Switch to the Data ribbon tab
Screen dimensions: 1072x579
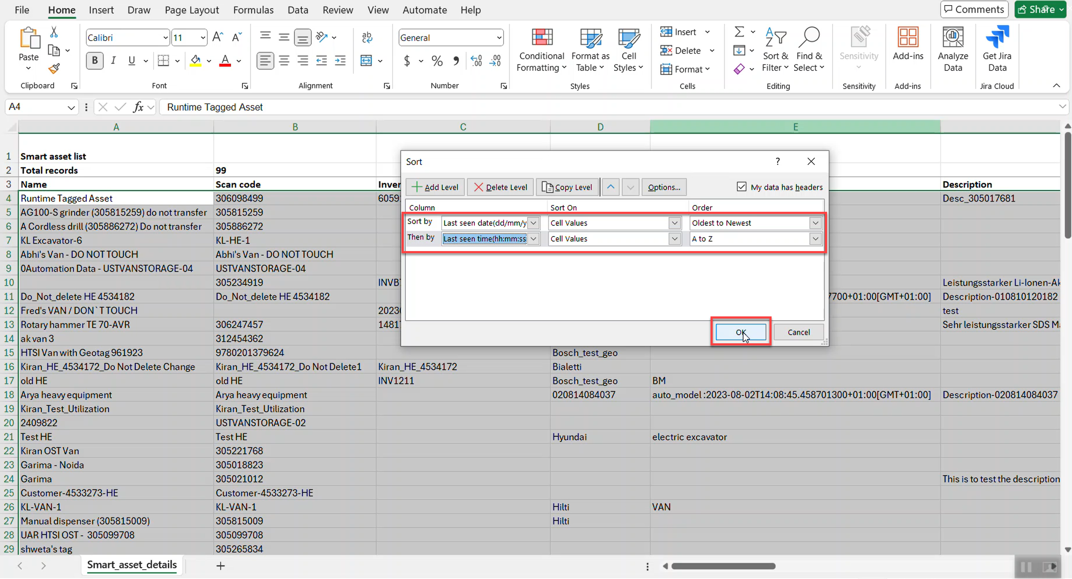(x=297, y=10)
